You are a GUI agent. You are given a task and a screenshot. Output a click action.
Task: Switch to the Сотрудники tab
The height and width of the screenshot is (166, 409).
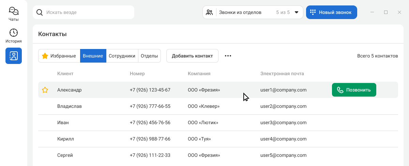coord(122,56)
